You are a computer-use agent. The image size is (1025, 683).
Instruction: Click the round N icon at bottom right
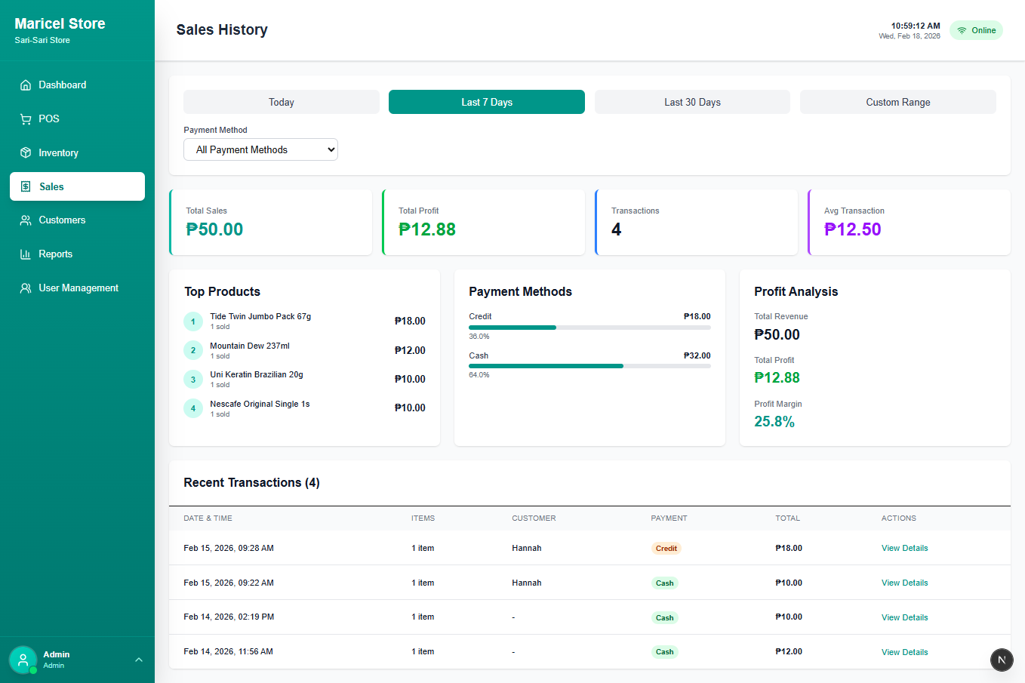pos(1002,660)
